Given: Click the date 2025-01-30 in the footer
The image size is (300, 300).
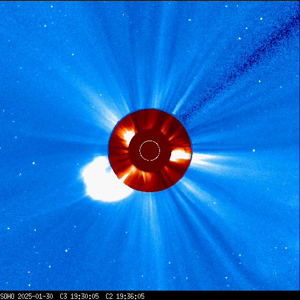Looking at the screenshot, I should tap(35, 296).
